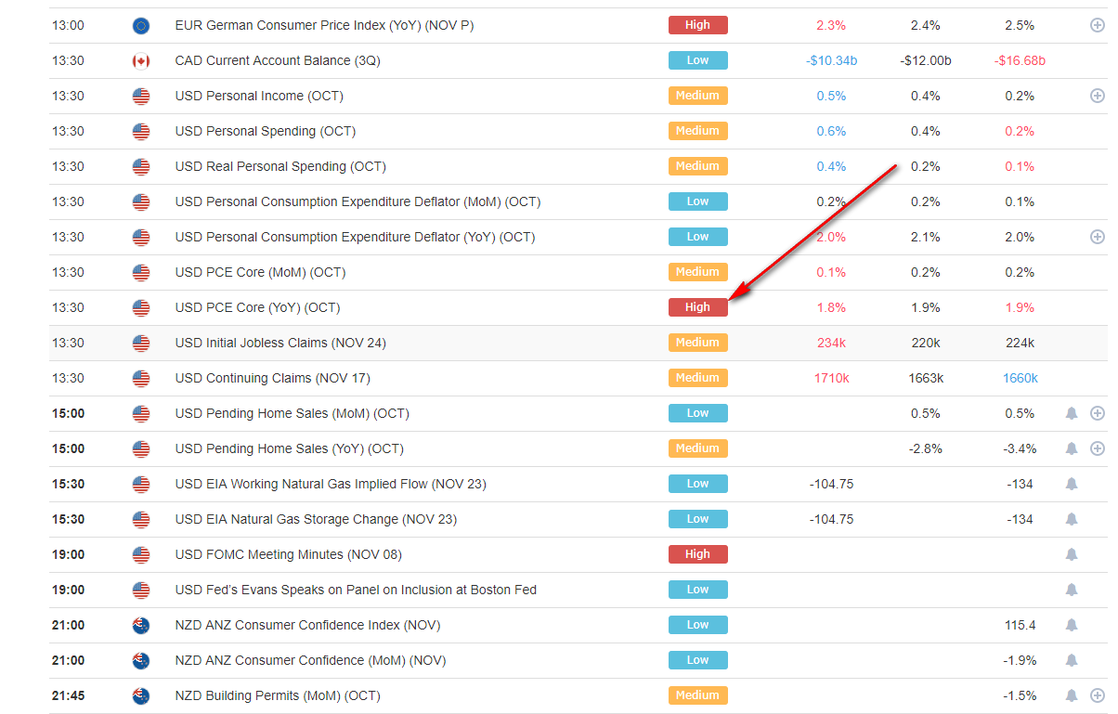Click 2.1% forecast of PCE Deflator (YoY)
Viewport: 1118px width, 714px height.
tap(925, 237)
